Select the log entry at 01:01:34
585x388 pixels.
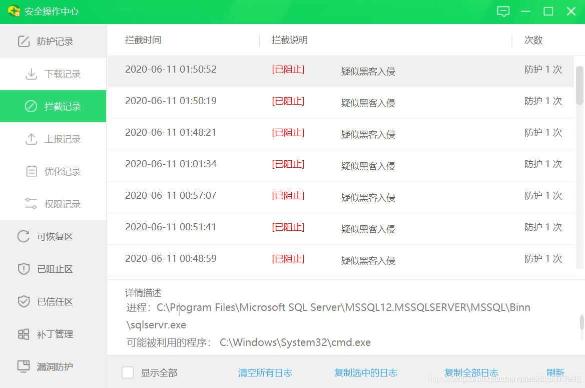tap(341, 166)
